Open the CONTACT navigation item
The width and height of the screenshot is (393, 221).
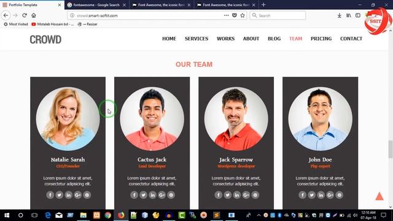click(351, 39)
